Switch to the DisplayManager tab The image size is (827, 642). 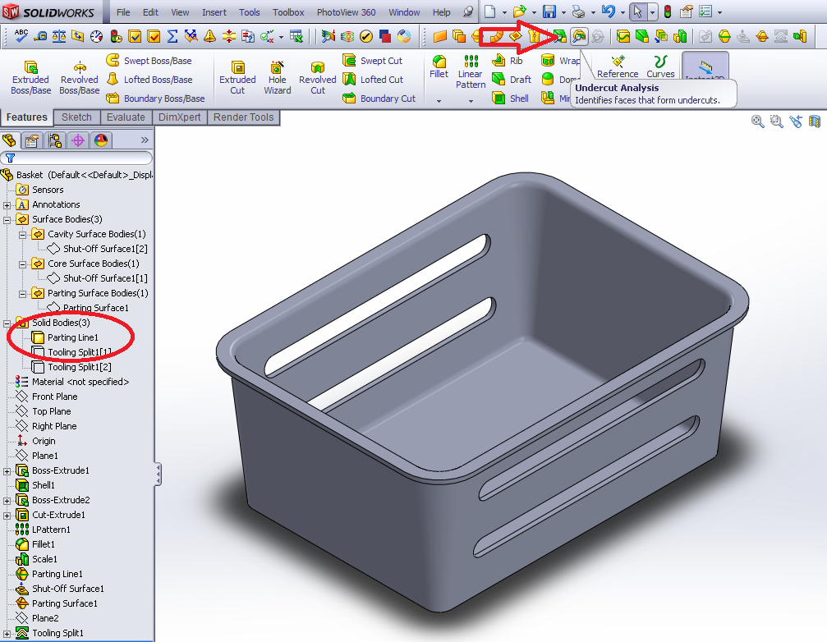click(x=101, y=140)
